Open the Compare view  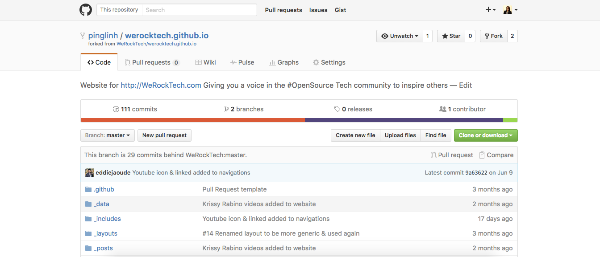pos(496,155)
